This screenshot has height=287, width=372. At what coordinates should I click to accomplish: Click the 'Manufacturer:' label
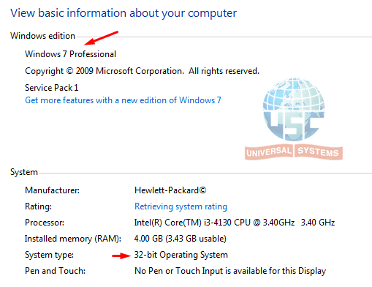(x=52, y=190)
